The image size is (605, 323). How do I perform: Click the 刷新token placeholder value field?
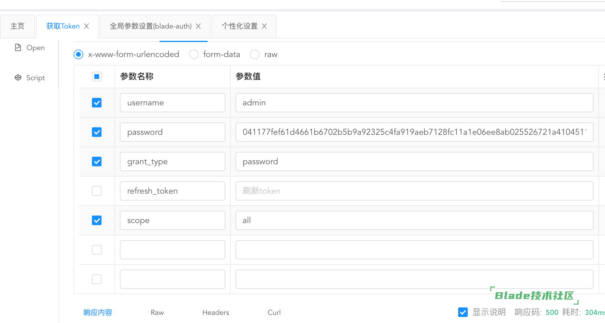(414, 191)
